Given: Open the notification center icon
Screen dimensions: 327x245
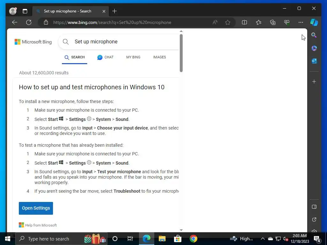Looking at the screenshot, I should 317,239.
